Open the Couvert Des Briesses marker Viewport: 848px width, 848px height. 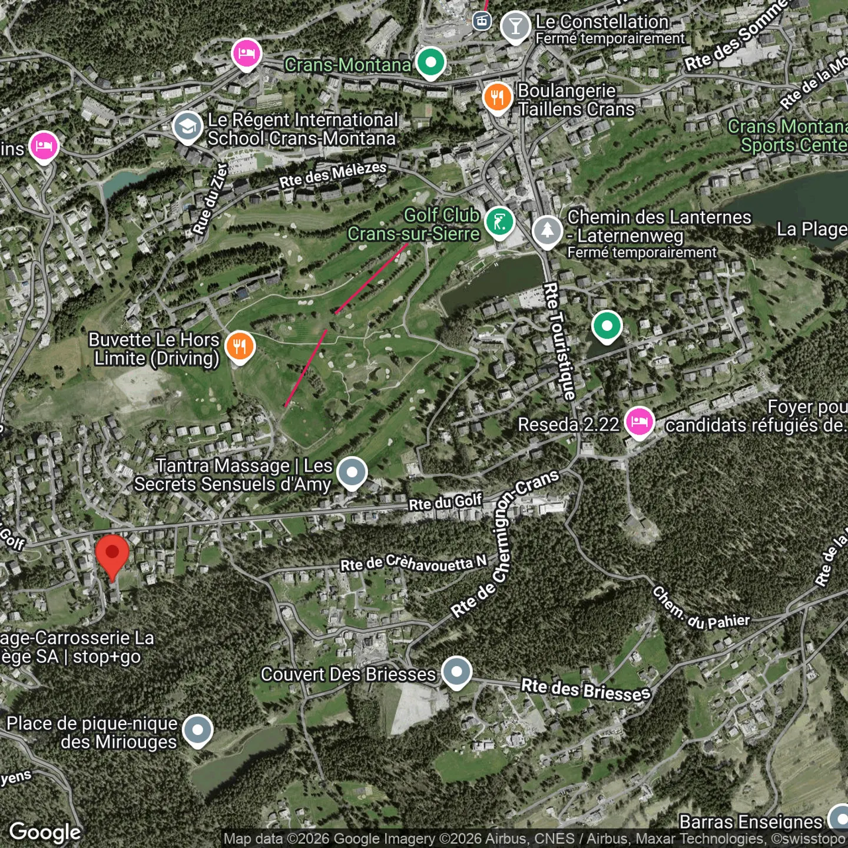(x=456, y=673)
